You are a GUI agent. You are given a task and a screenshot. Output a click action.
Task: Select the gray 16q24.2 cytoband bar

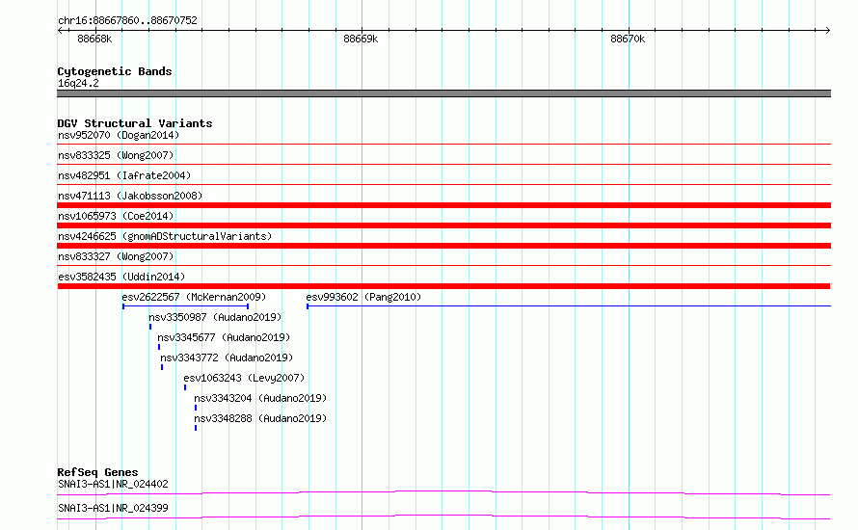(x=443, y=93)
